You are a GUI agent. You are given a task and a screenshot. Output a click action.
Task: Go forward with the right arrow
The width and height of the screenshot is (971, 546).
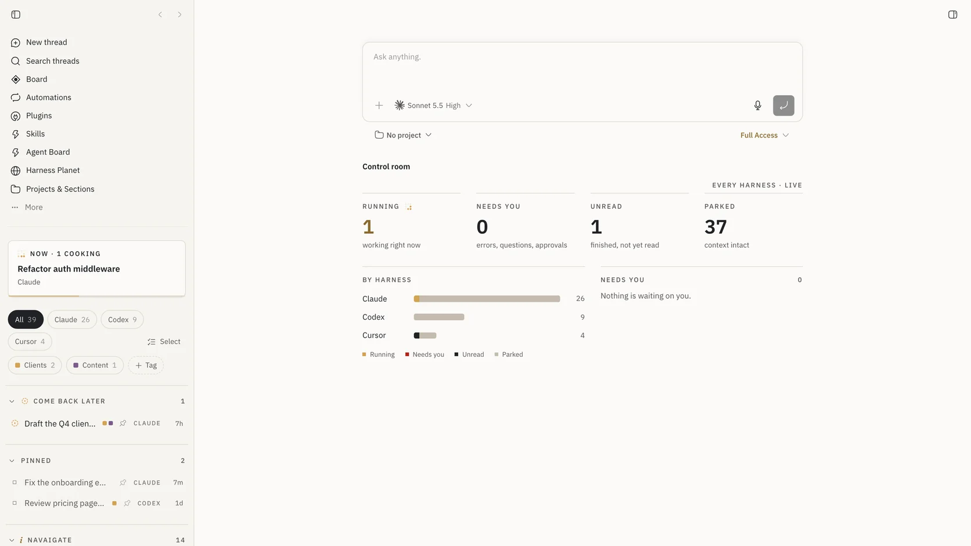tap(179, 15)
